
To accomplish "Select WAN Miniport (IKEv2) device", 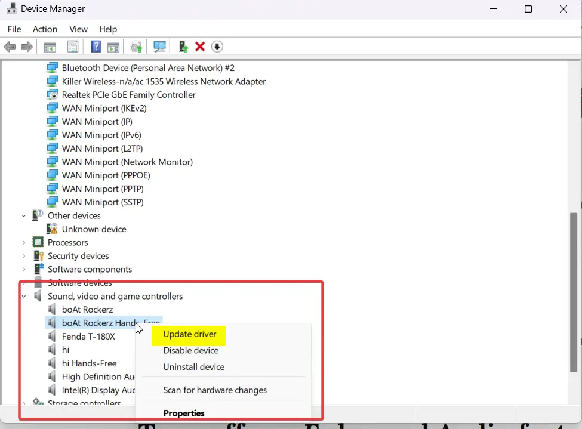I will (104, 108).
